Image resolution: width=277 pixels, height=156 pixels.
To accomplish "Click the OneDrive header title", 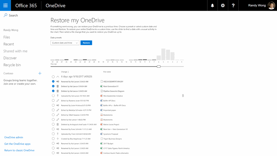I will pos(55,6).
